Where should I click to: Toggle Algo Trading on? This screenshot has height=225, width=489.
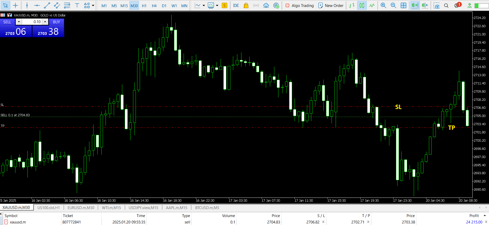click(299, 5)
